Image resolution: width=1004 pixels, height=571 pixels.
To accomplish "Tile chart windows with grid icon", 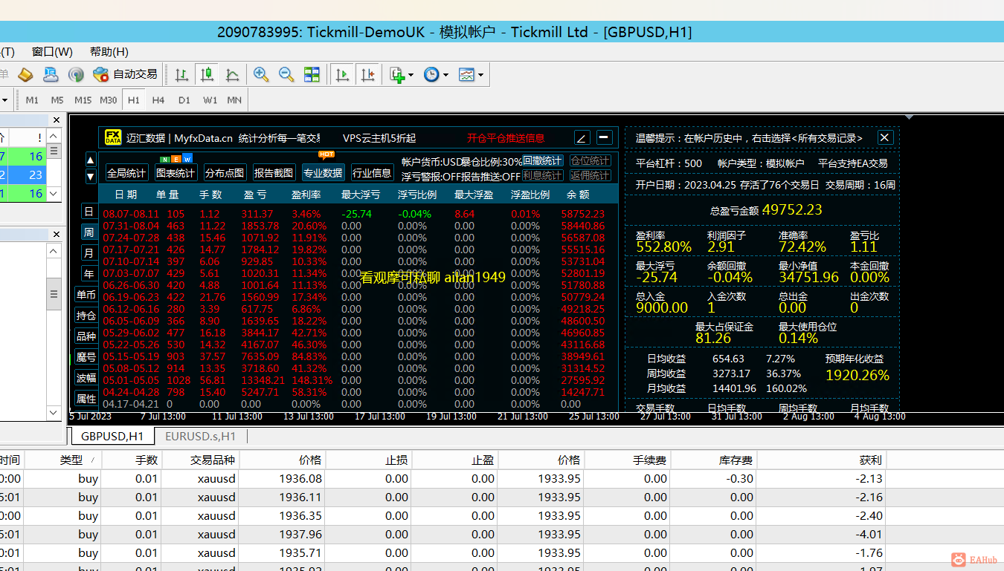I will coord(312,74).
